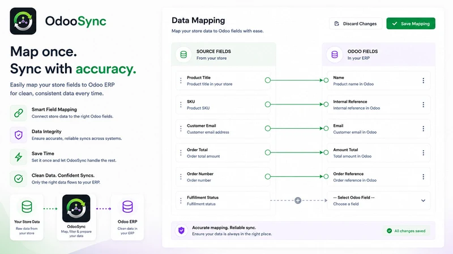Open the drag handle on Product Title row
Image resolution: width=453 pixels, height=254 pixels.
point(181,81)
